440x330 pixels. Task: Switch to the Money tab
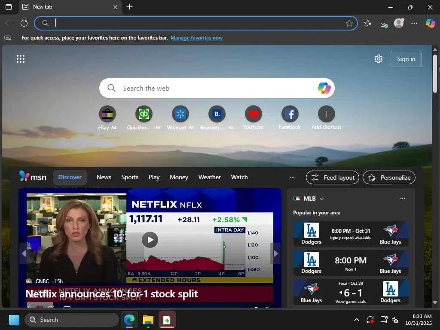[179, 177]
